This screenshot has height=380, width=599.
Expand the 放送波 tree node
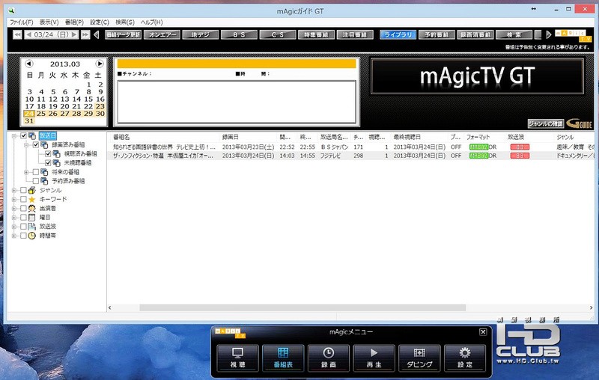pyautogui.click(x=14, y=227)
